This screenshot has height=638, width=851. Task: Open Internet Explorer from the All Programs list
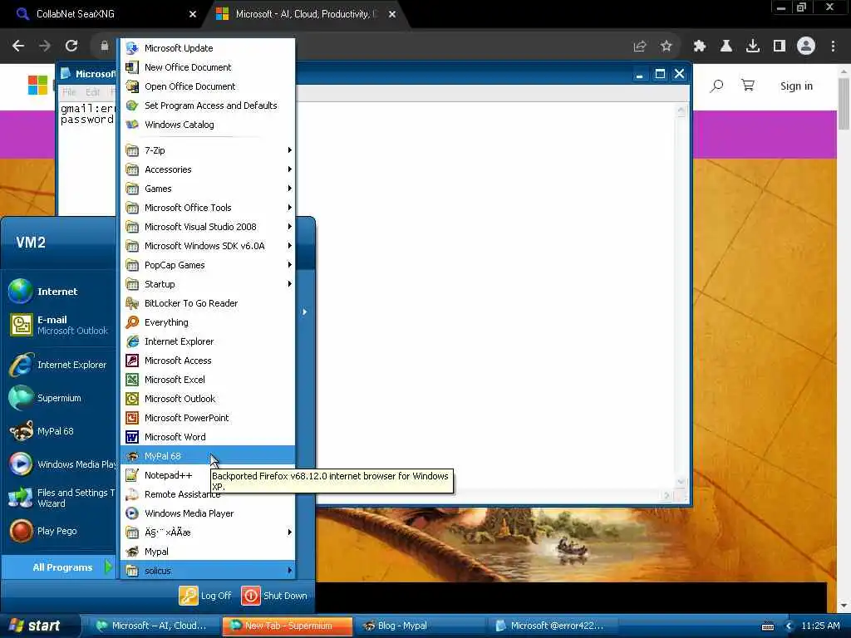(207, 341)
